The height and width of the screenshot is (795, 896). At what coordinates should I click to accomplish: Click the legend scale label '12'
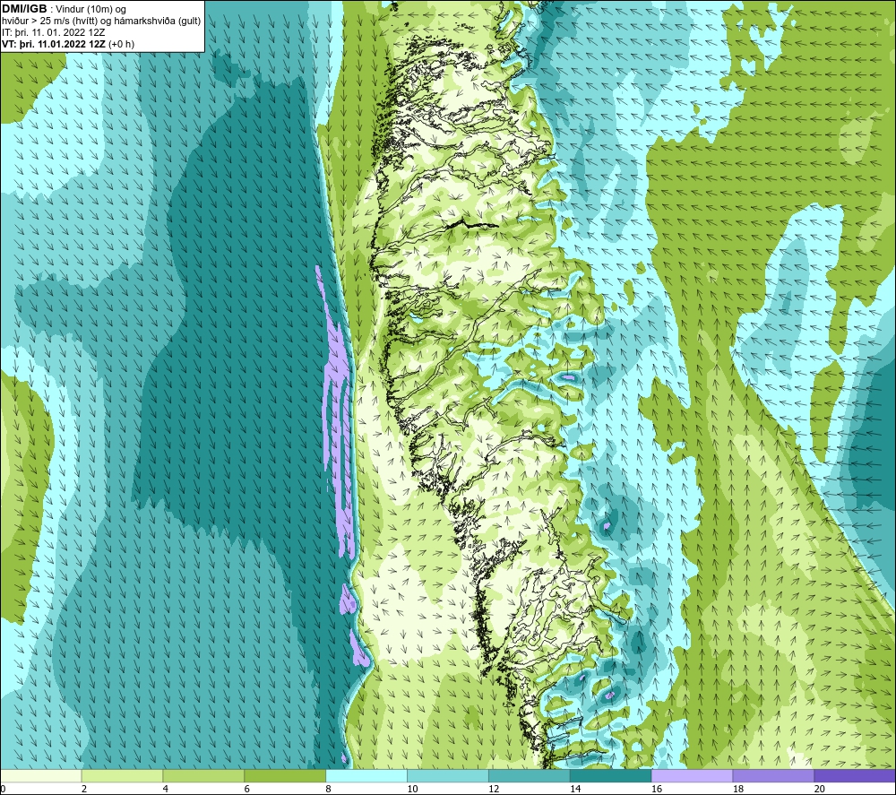(494, 790)
